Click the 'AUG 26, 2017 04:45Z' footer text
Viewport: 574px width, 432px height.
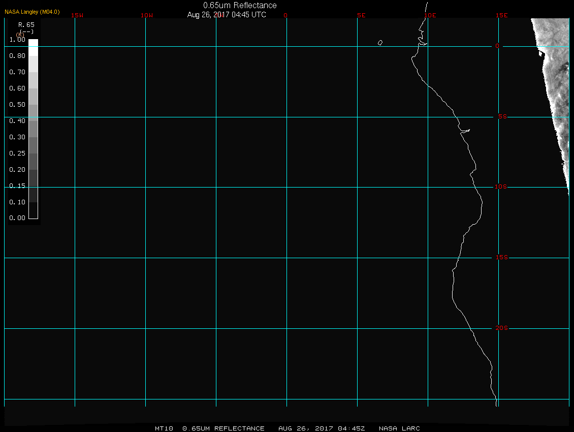[x=322, y=428]
